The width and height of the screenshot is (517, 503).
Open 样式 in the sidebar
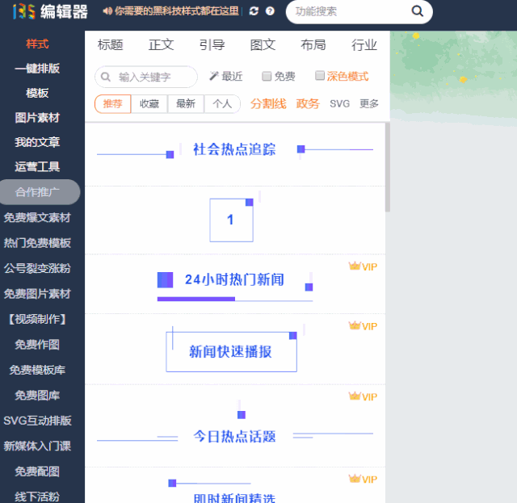(x=37, y=44)
